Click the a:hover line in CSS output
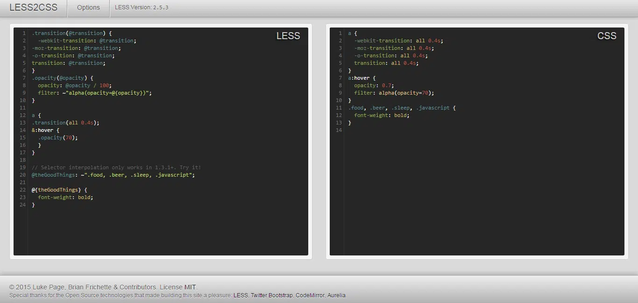 [362, 78]
